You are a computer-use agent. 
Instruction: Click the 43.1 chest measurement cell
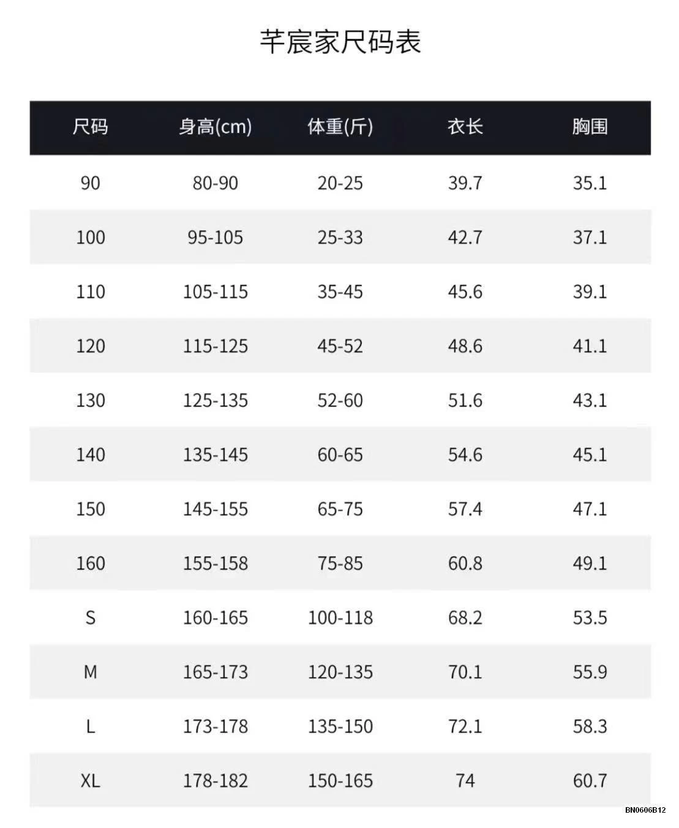pos(590,401)
